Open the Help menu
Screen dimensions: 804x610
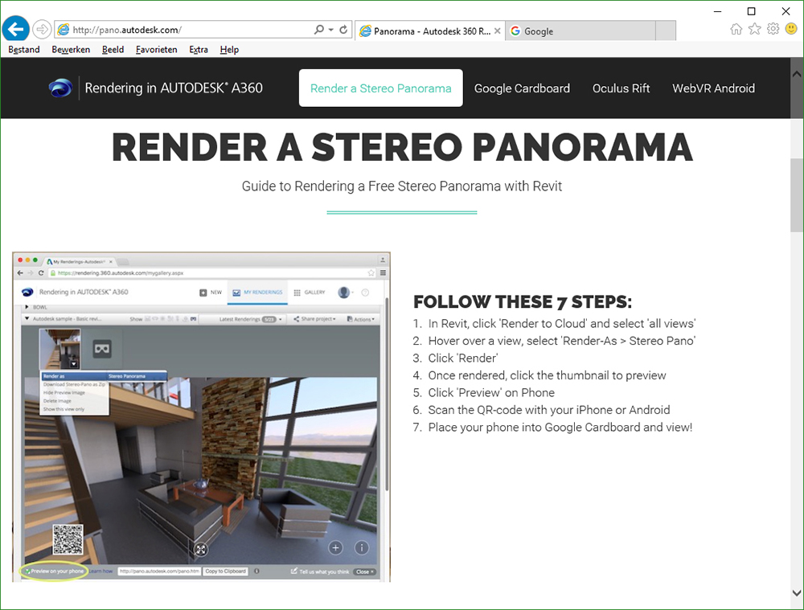point(229,49)
